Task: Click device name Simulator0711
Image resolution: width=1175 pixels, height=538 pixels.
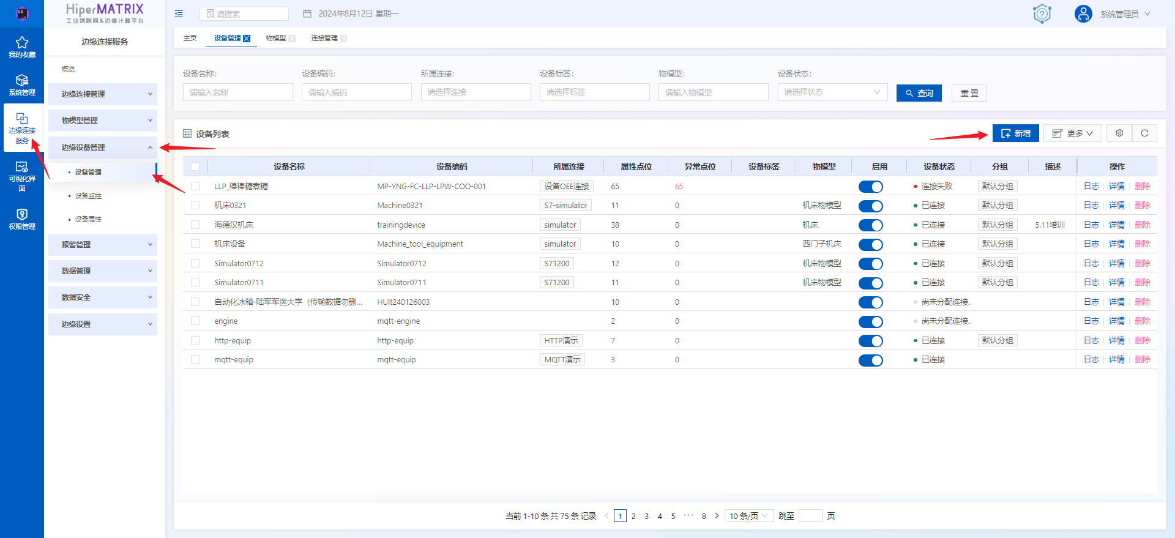Action: pos(239,282)
